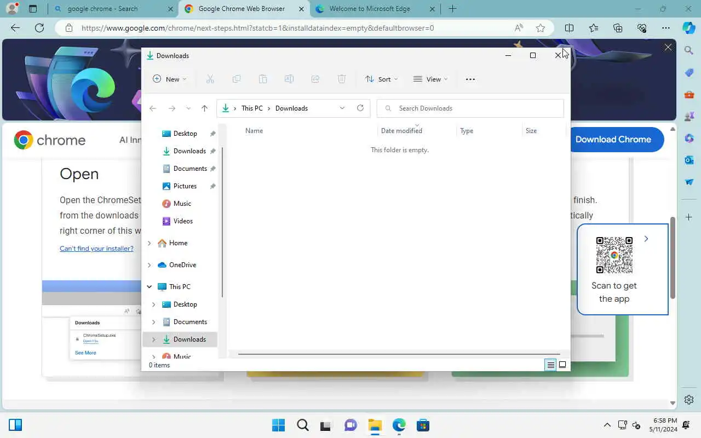This screenshot has height=438, width=701.
Task: Select pinned Documents in quick access
Action: [190, 169]
